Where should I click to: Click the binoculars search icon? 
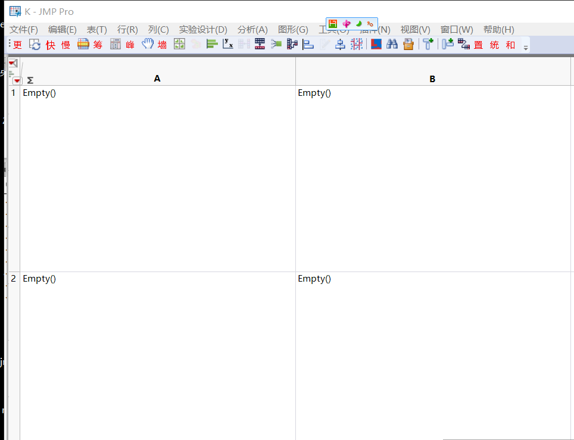tap(392, 44)
